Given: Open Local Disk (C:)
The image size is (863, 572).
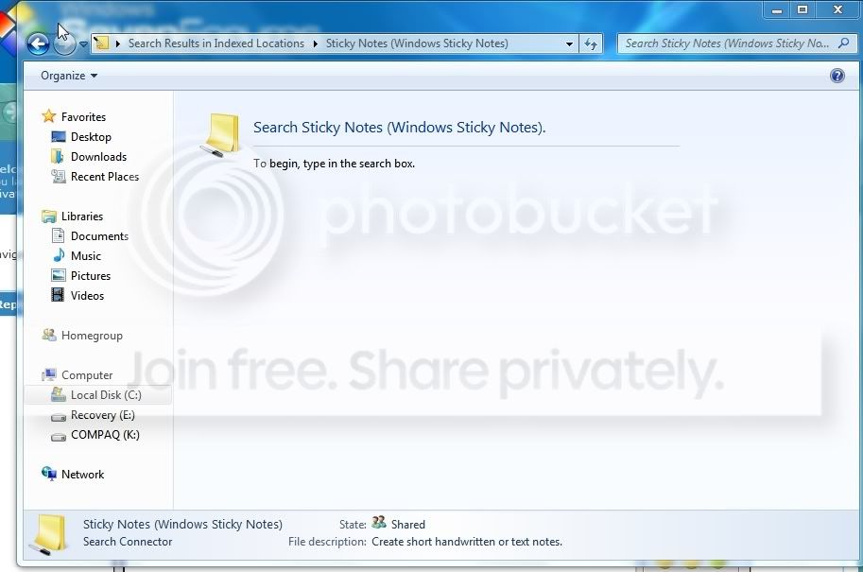Looking at the screenshot, I should click(106, 395).
